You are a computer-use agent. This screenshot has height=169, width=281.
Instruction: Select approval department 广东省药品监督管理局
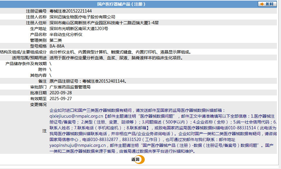point(70,87)
